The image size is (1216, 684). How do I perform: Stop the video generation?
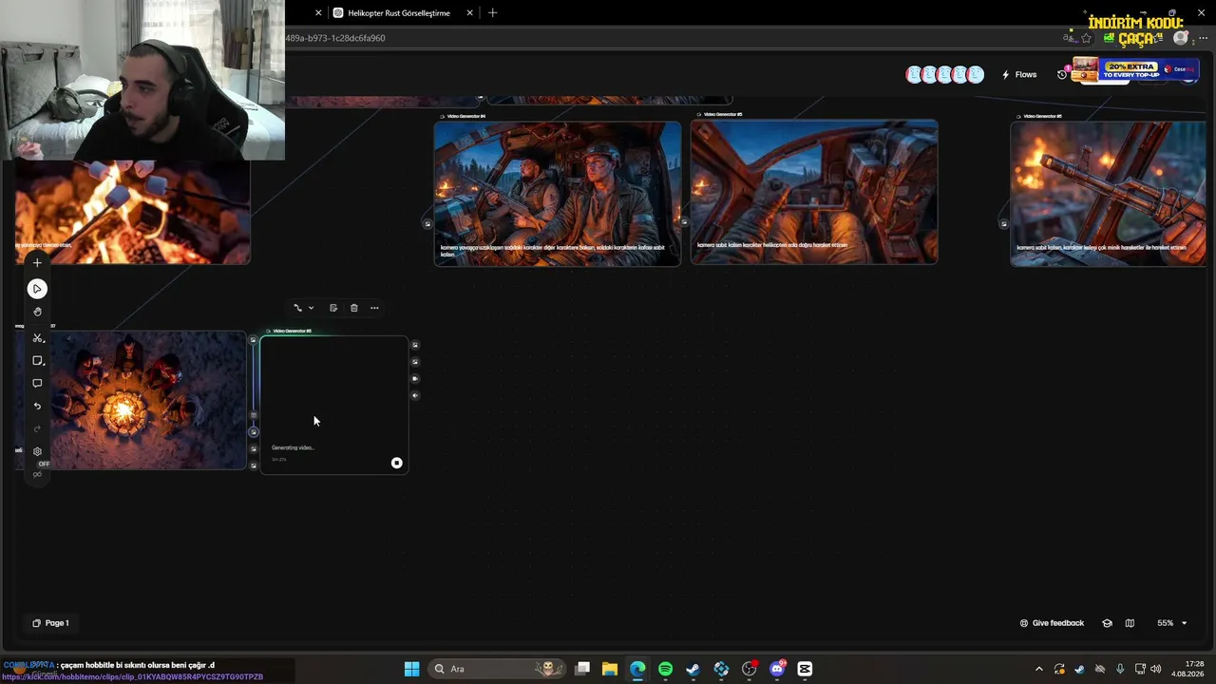396,464
